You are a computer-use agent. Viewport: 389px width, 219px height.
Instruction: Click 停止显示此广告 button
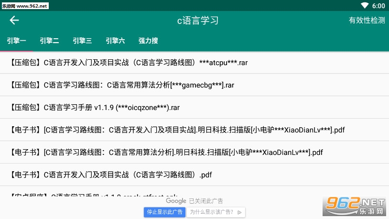click(x=164, y=212)
